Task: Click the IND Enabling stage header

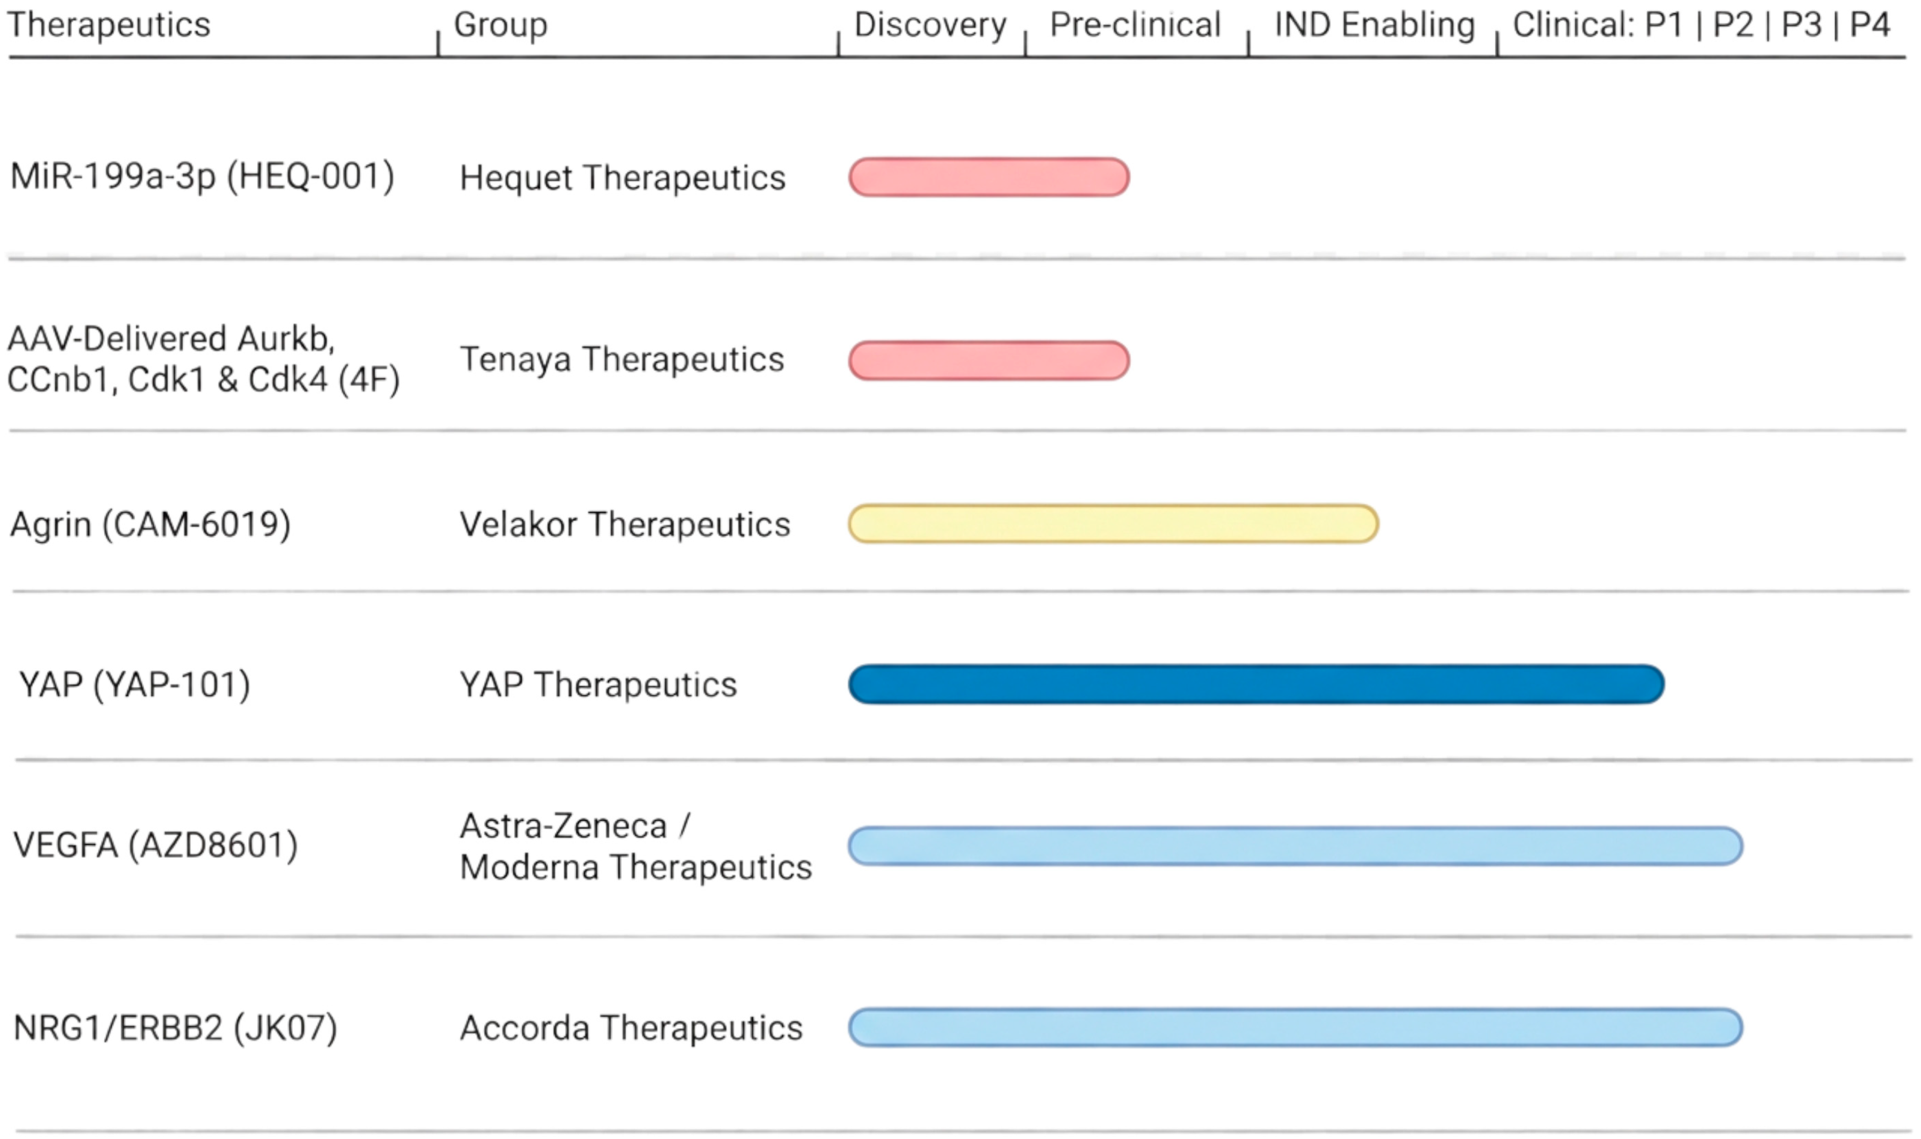Action: coord(1374,25)
